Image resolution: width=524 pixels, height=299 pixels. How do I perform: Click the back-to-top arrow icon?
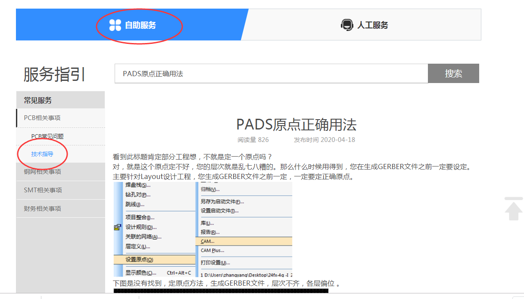(513, 209)
